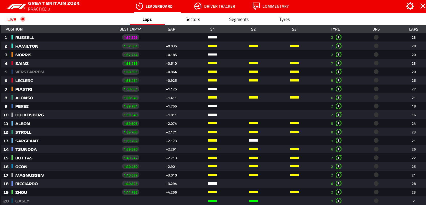Click Norris's best lap 1:37.714
This screenshot has height=205, width=426.
point(131,55)
